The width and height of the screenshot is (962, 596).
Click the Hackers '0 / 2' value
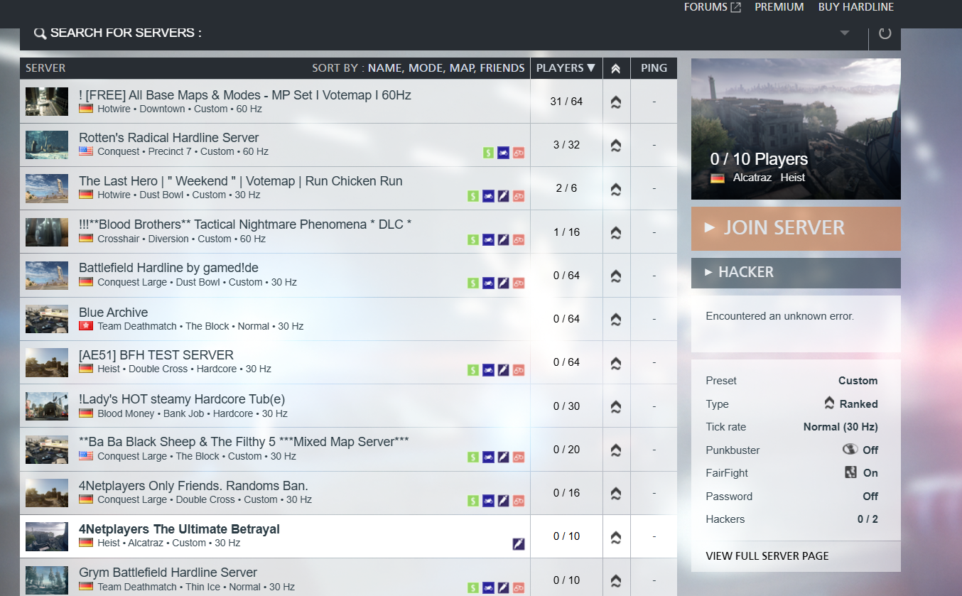(x=868, y=519)
